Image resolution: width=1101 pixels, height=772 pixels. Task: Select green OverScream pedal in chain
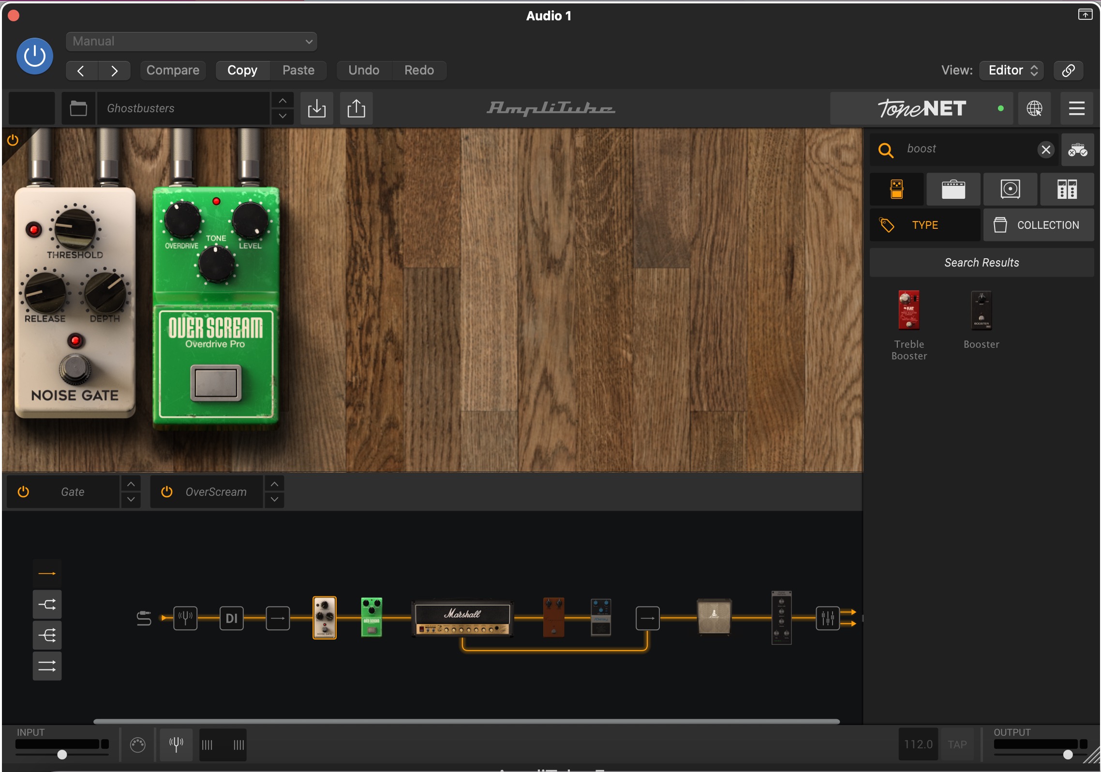click(x=372, y=618)
